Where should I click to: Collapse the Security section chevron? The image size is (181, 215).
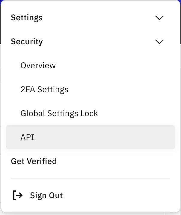pyautogui.click(x=159, y=42)
